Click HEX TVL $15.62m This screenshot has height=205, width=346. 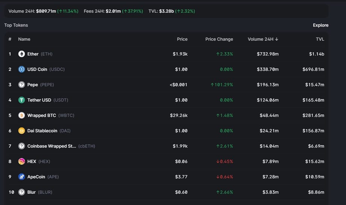pyautogui.click(x=315, y=162)
